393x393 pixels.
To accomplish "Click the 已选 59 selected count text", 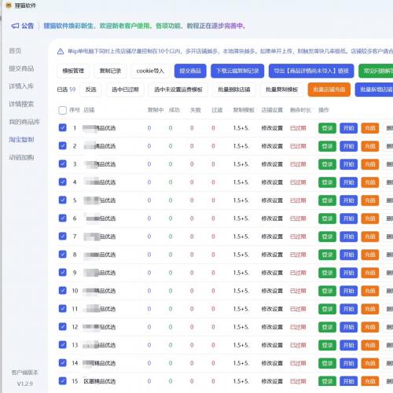I will coord(66,90).
